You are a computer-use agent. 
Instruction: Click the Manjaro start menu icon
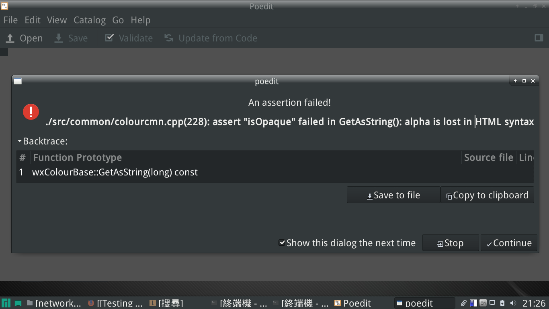point(6,303)
